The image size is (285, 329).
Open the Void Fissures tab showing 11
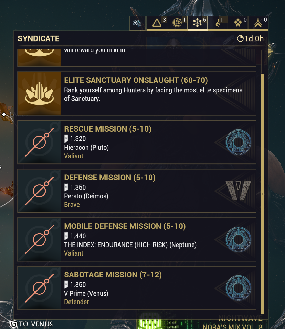coord(218,23)
